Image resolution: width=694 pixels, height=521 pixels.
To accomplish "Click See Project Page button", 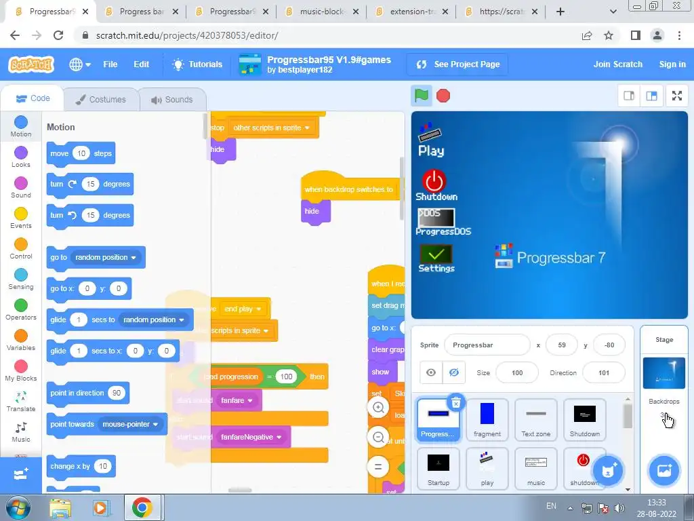I will 457,64.
